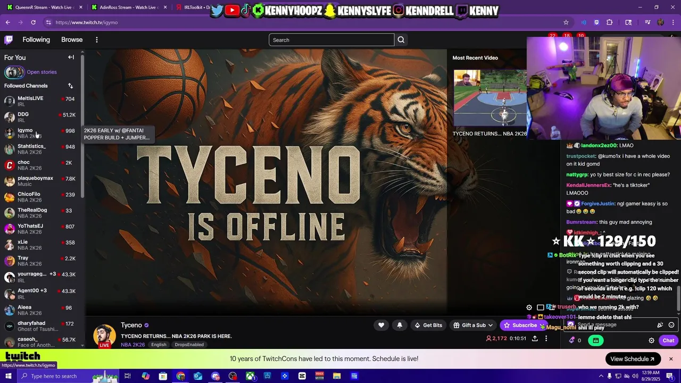
Task: Collapse the For You sidebar
Action: 71,57
